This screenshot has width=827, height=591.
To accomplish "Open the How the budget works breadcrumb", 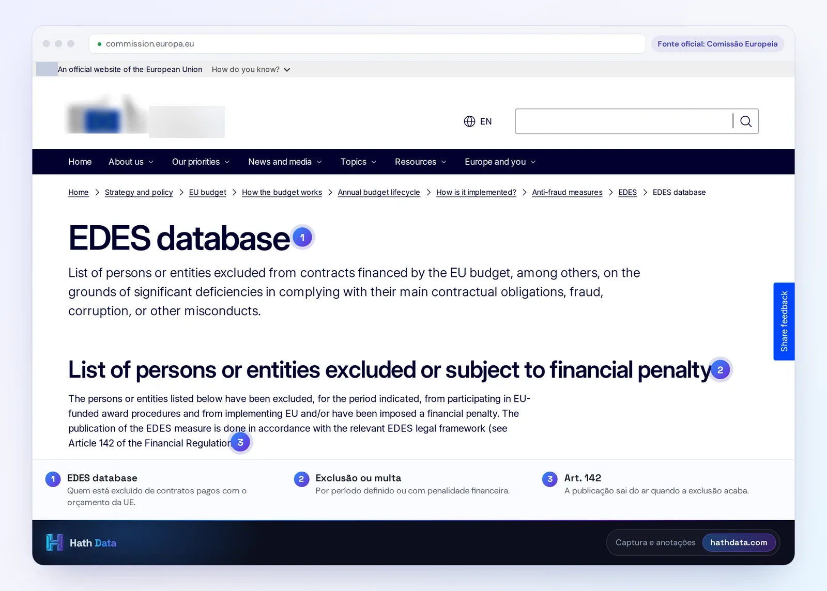I will pos(282,192).
